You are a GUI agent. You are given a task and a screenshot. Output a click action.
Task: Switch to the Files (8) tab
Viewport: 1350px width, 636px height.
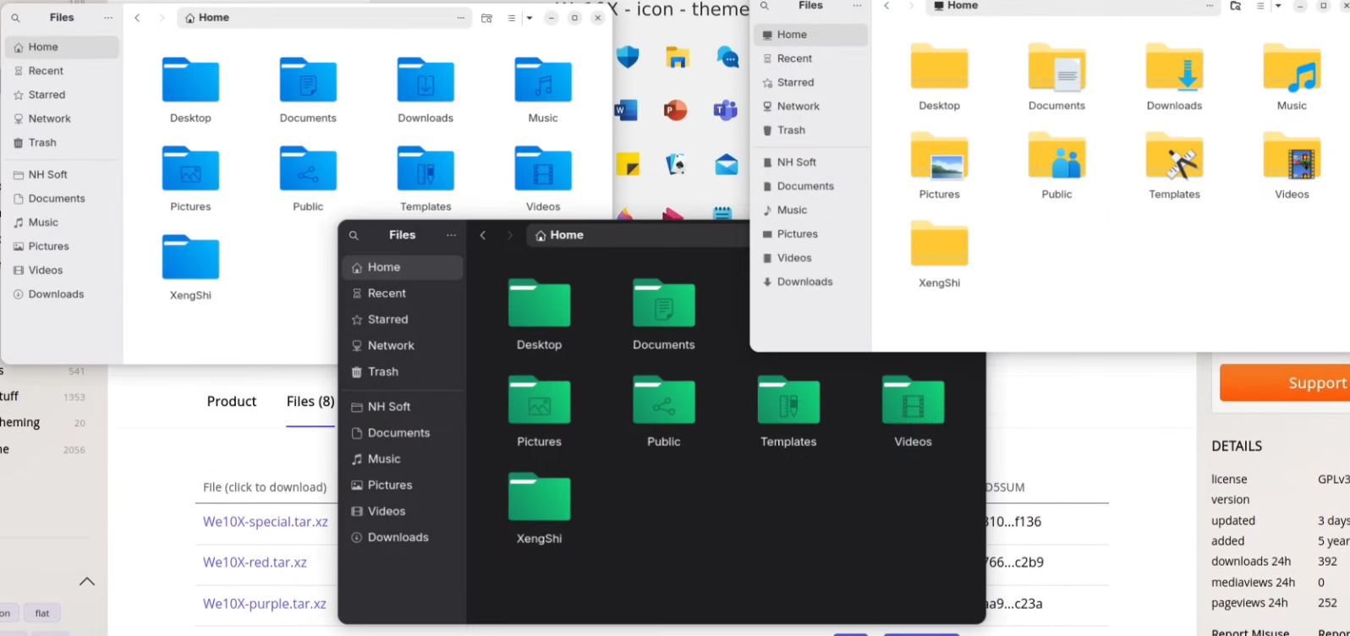310,402
